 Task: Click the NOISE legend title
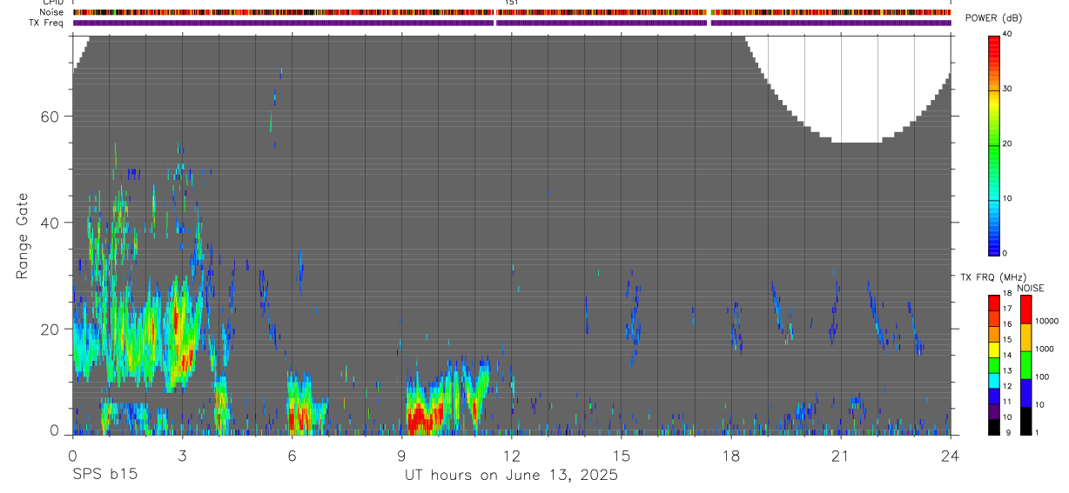click(x=1030, y=288)
